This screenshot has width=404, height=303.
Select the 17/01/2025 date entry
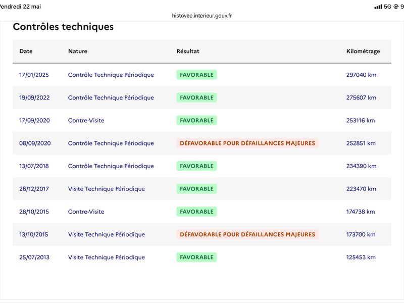pos(34,75)
